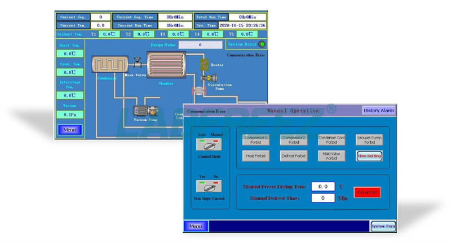Toggle the Vacuum Pump Forbid button
This screenshot has width=451, height=243.
pyautogui.click(x=369, y=139)
